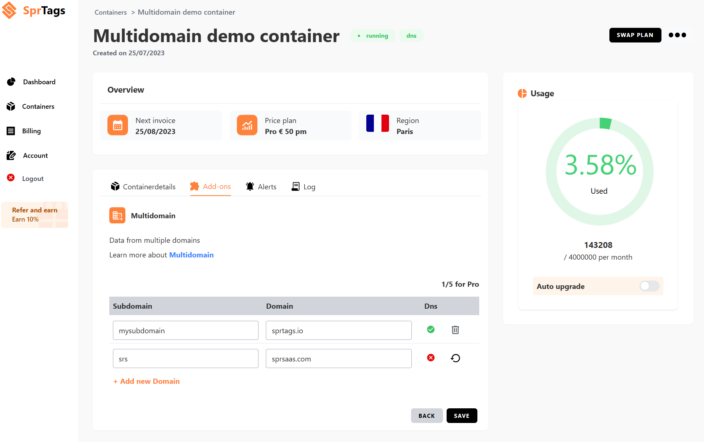
Task: Retry DNS check for srs subdomain
Action: click(x=455, y=358)
